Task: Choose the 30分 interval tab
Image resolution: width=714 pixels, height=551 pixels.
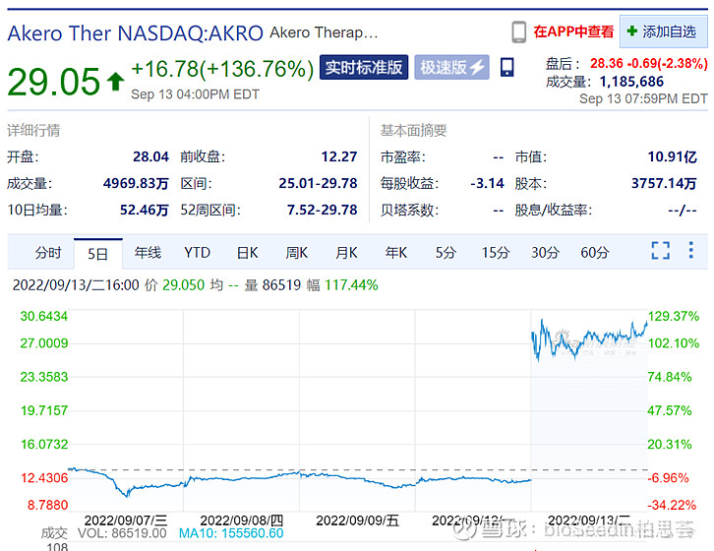Action: click(545, 253)
